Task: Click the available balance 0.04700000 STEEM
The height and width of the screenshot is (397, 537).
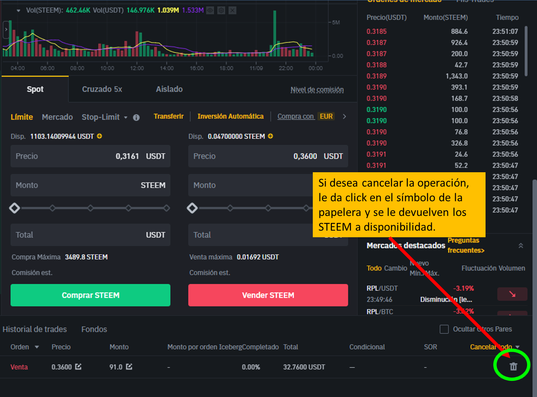Action: [x=236, y=136]
